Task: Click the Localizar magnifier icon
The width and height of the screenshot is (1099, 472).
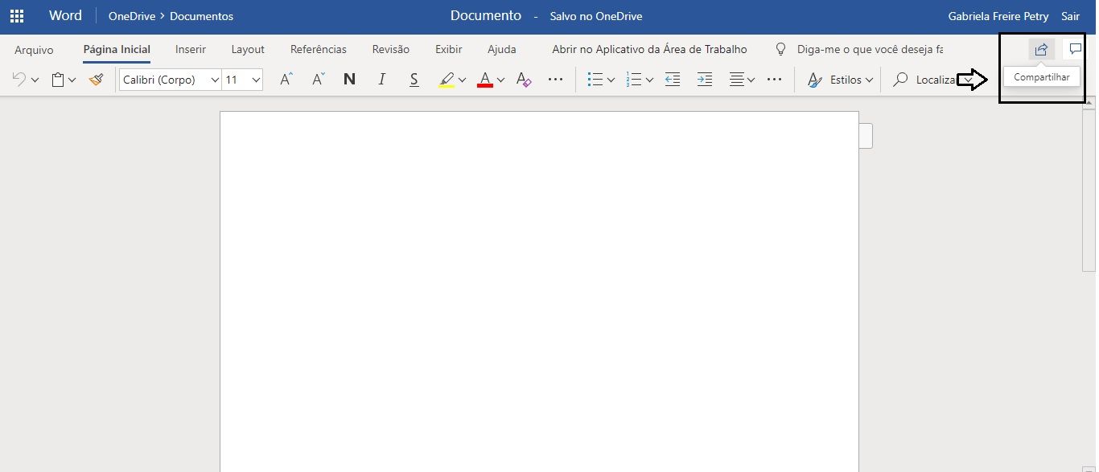Action: [901, 80]
